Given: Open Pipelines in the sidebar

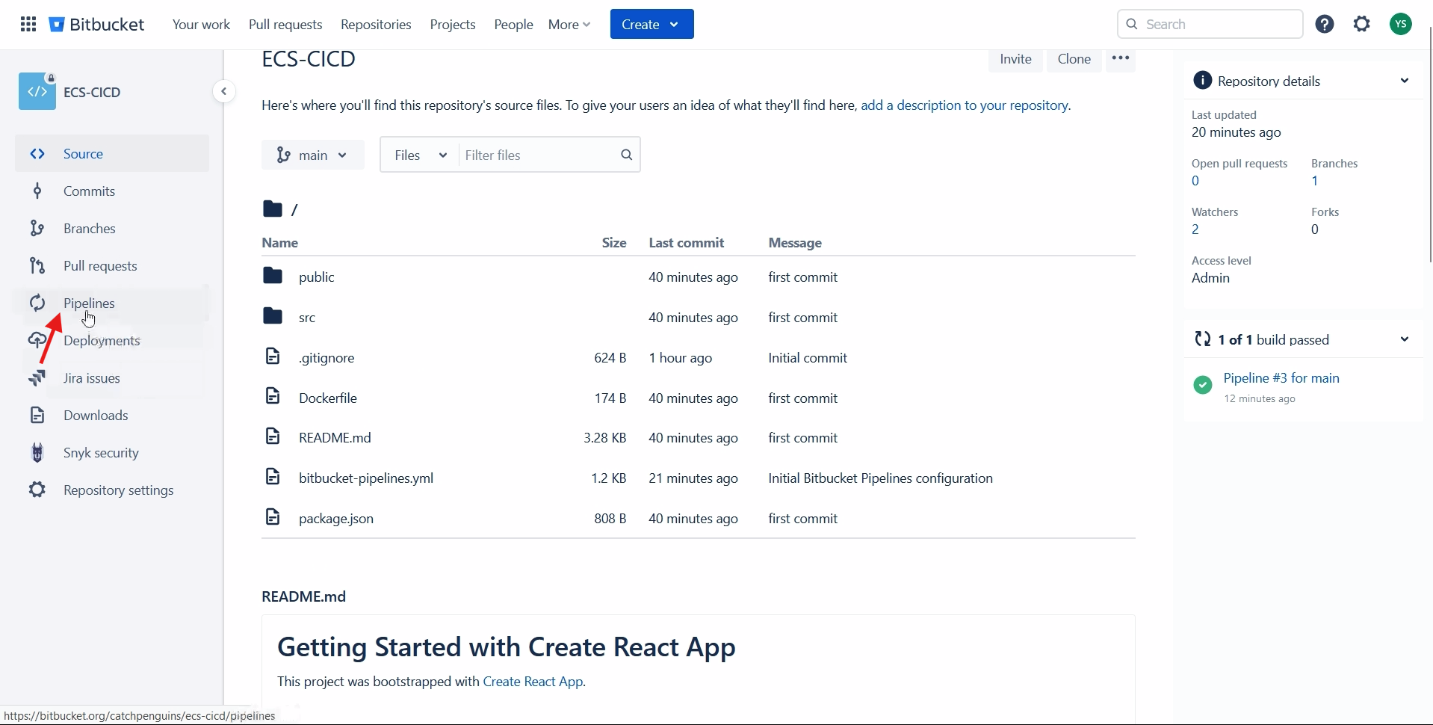Looking at the screenshot, I should (x=112, y=303).
